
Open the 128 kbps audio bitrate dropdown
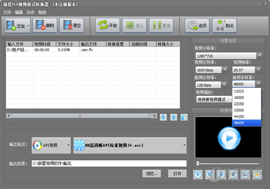click(x=224, y=85)
